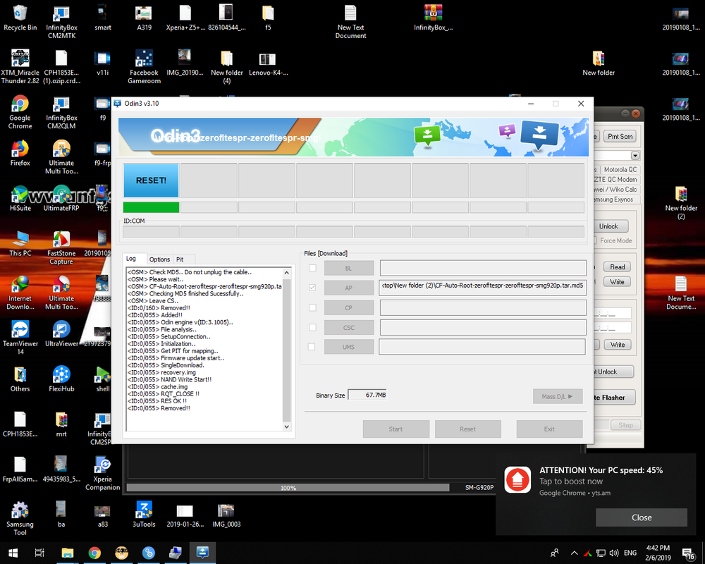The width and height of the screenshot is (705, 564).
Task: Click Prnt Scrn button in background tool
Action: (620, 136)
